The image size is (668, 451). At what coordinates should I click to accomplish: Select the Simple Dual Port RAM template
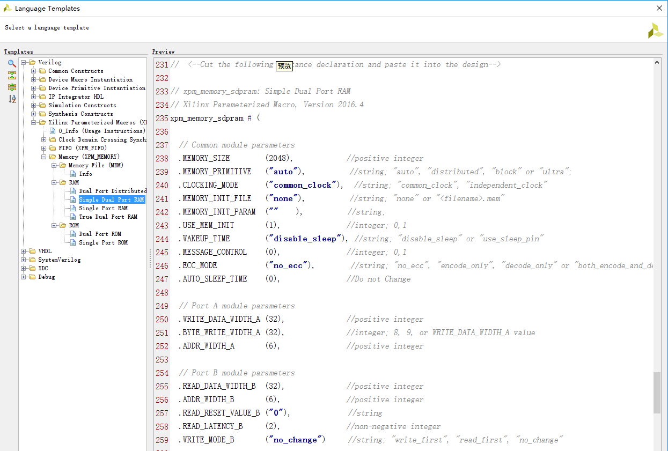pos(112,199)
